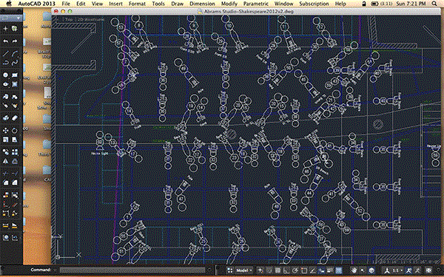Viewport: 444px width, 277px height.
Task: Expand the tool set selector dropdown
Action: pyautogui.click(x=11, y=18)
